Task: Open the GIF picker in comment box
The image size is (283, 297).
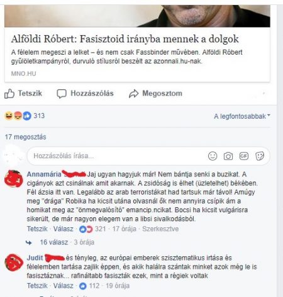Action: pos(244,156)
